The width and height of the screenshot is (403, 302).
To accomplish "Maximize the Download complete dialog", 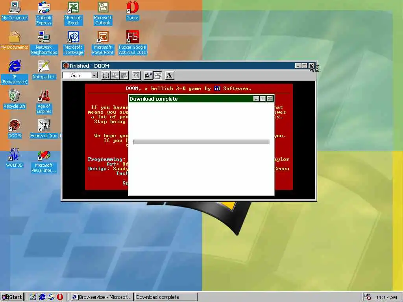I will (x=263, y=99).
